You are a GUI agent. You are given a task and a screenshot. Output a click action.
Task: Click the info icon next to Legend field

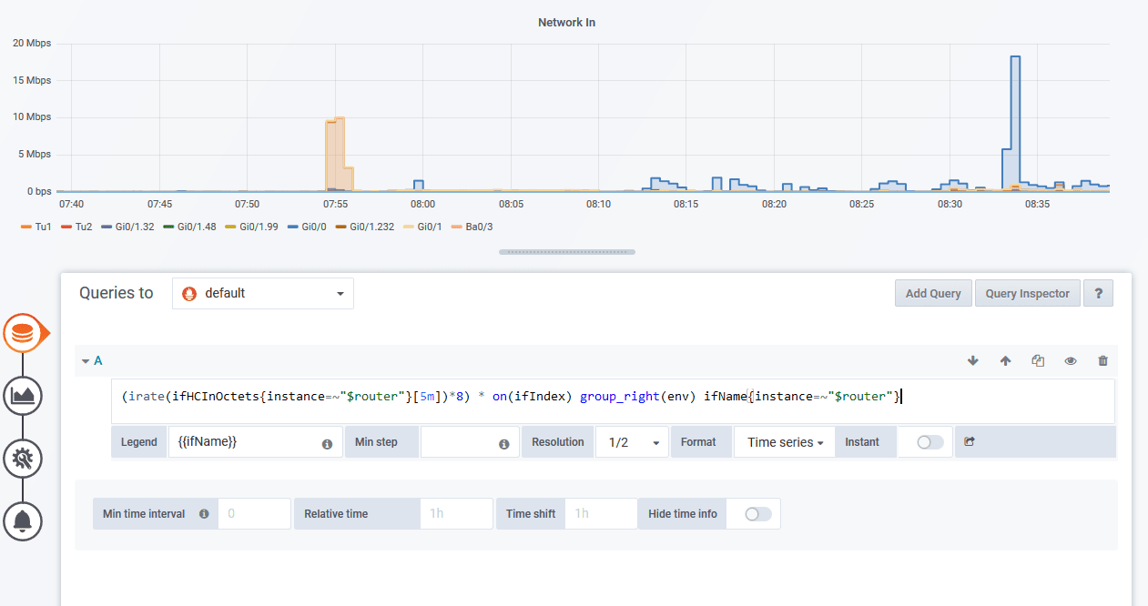click(x=326, y=442)
